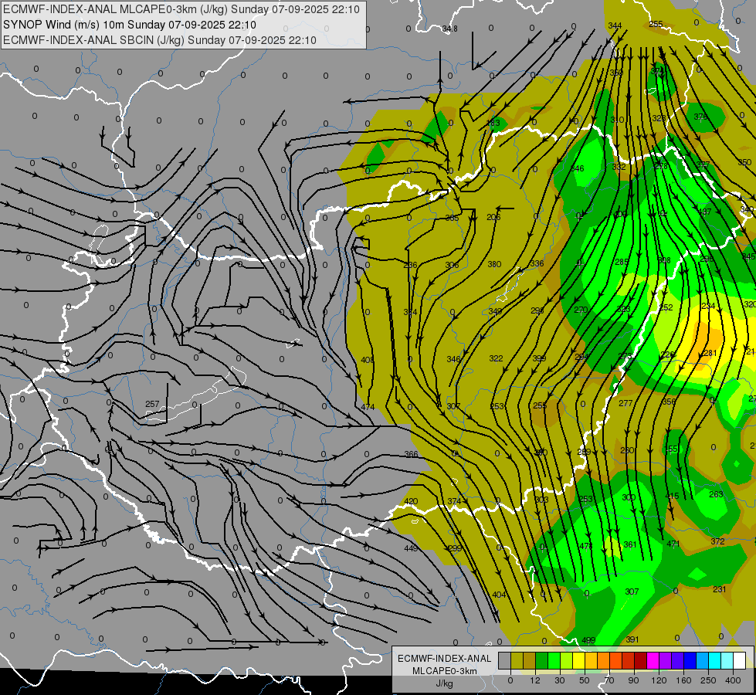Click the map value '299'
Viewport: 756px width, 695px height.
pyautogui.click(x=455, y=548)
